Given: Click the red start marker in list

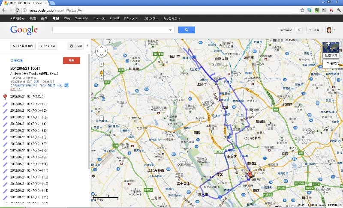Looking at the screenshot, I should [x=5, y=97].
